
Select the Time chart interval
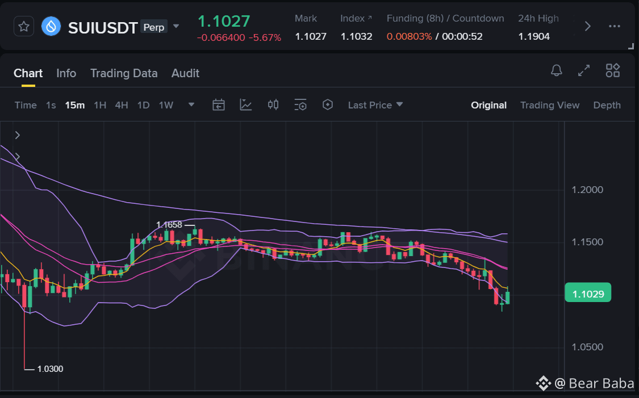point(26,105)
